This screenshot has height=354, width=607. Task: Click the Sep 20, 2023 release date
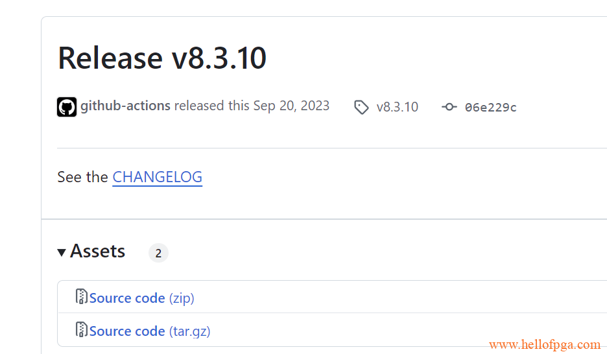(291, 106)
